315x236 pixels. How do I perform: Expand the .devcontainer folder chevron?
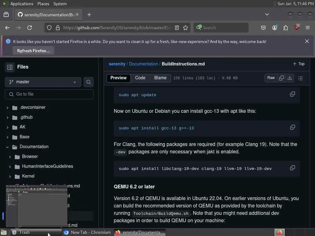pyautogui.click(x=7, y=108)
